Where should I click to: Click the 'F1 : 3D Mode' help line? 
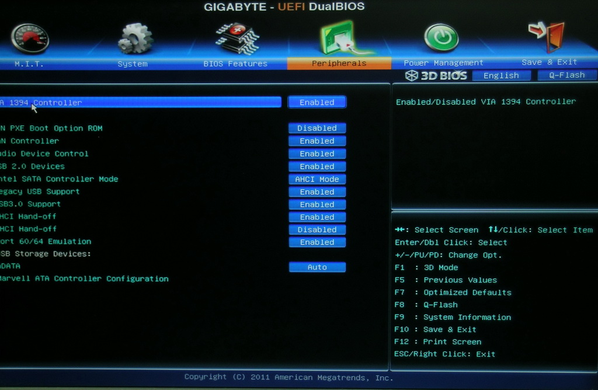click(426, 267)
